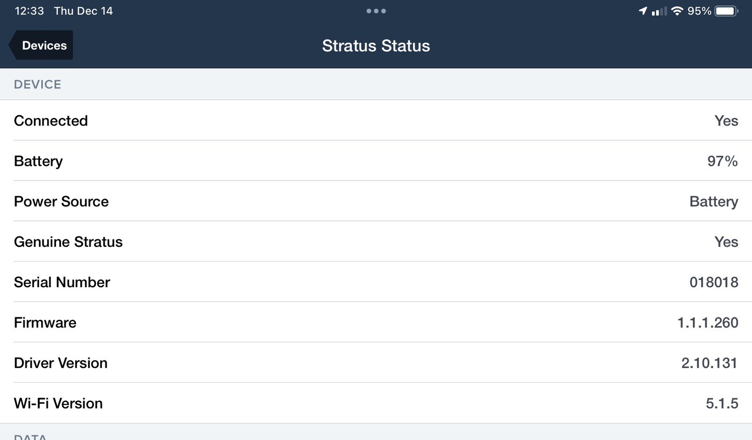Select the Battery 97% row
The image size is (752, 440).
(376, 161)
